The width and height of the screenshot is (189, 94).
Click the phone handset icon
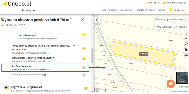[x=146, y=3]
